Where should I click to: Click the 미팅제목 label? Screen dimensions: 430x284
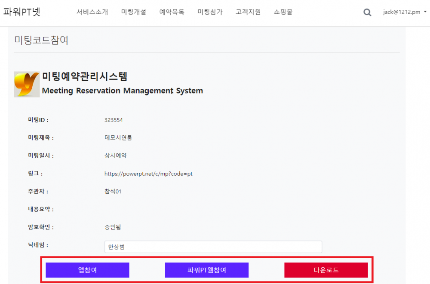click(x=41, y=137)
